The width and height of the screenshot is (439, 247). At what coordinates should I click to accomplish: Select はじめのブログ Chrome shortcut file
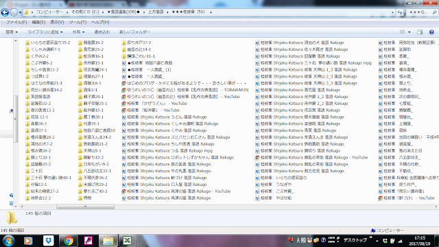point(184,83)
